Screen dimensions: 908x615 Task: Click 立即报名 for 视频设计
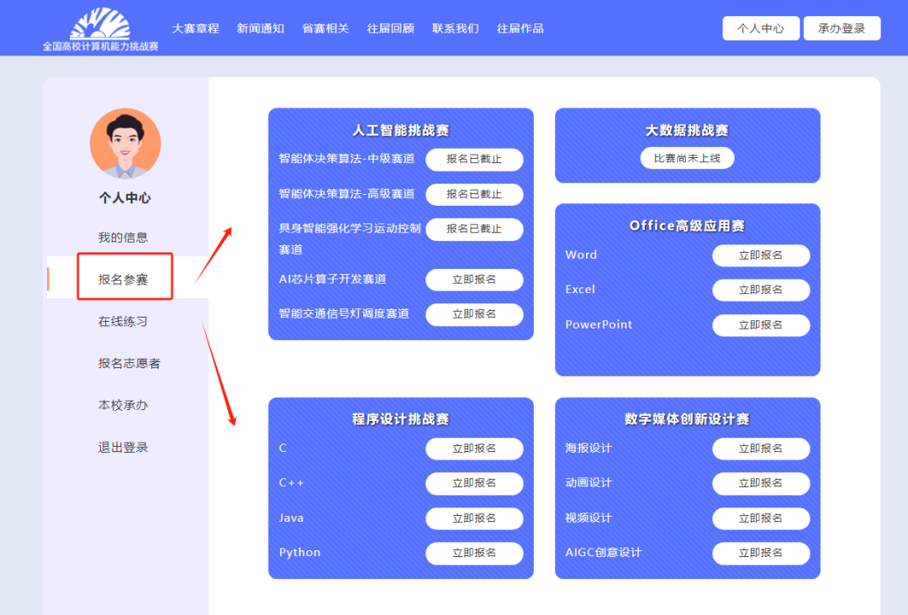(761, 518)
